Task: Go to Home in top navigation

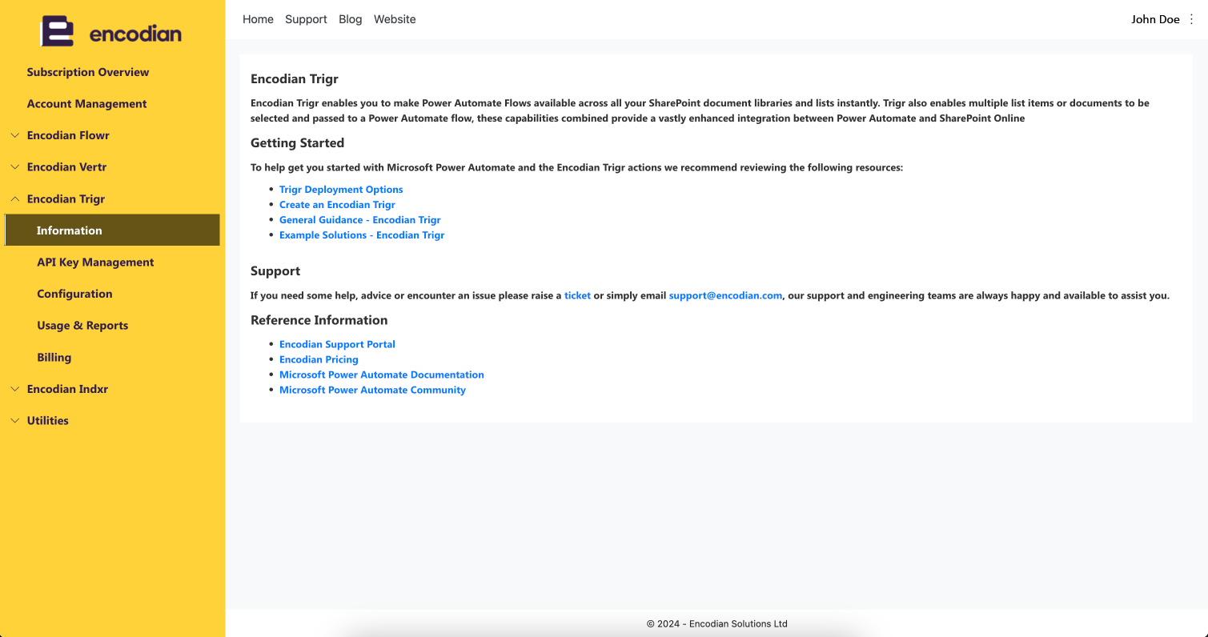Action: tap(258, 19)
